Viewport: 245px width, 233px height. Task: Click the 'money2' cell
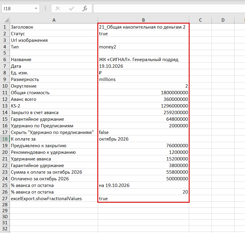click(143, 47)
